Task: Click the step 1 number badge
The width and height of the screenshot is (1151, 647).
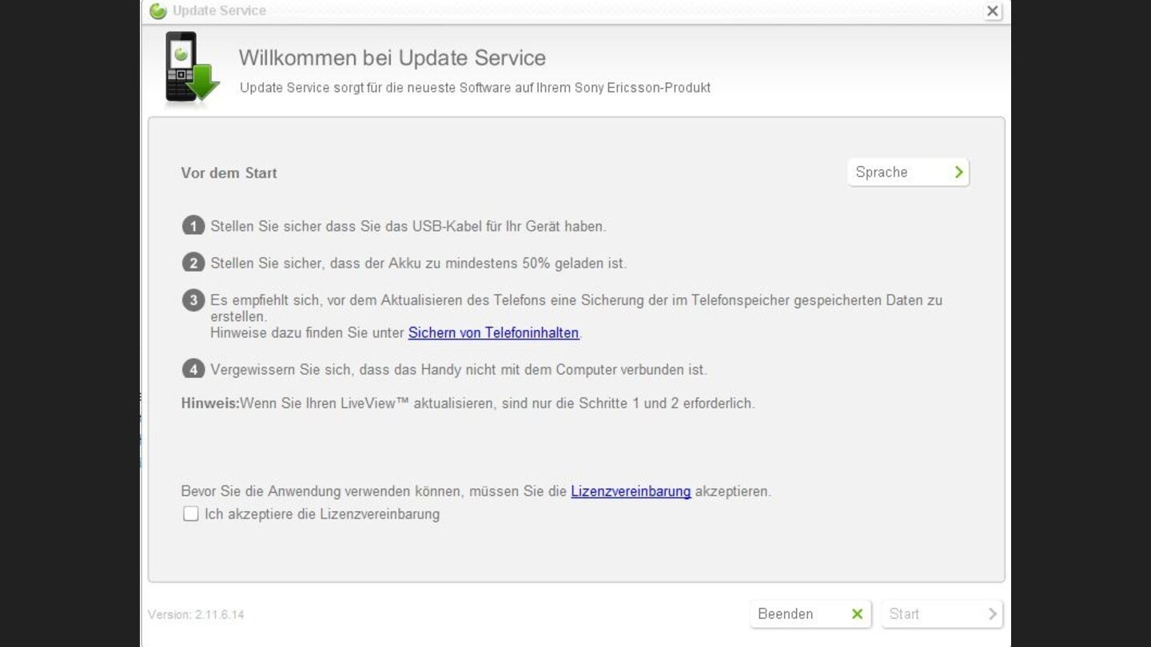Action: tap(193, 226)
